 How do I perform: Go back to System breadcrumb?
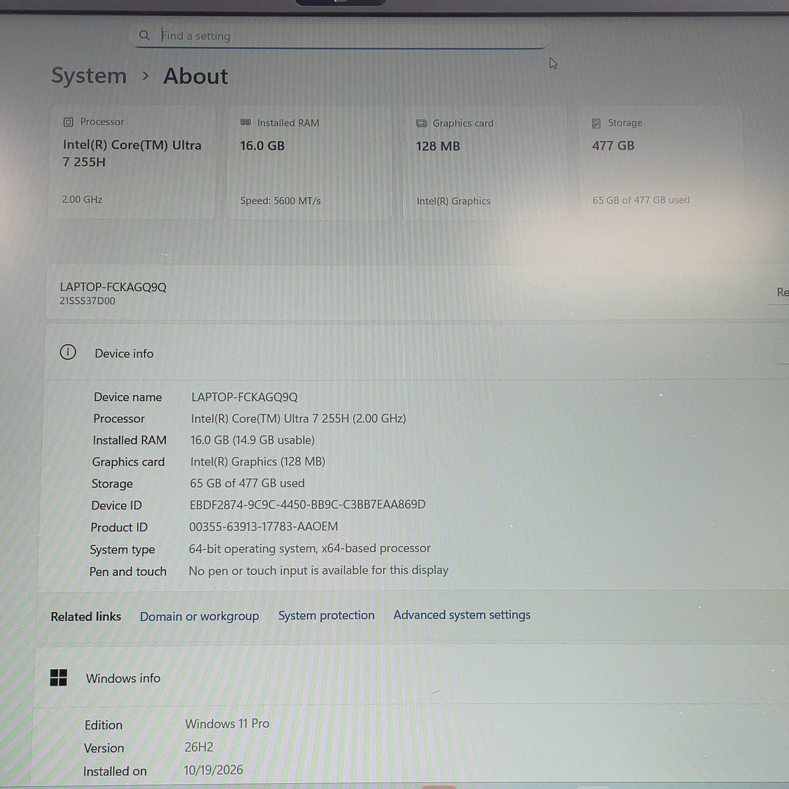coord(89,76)
